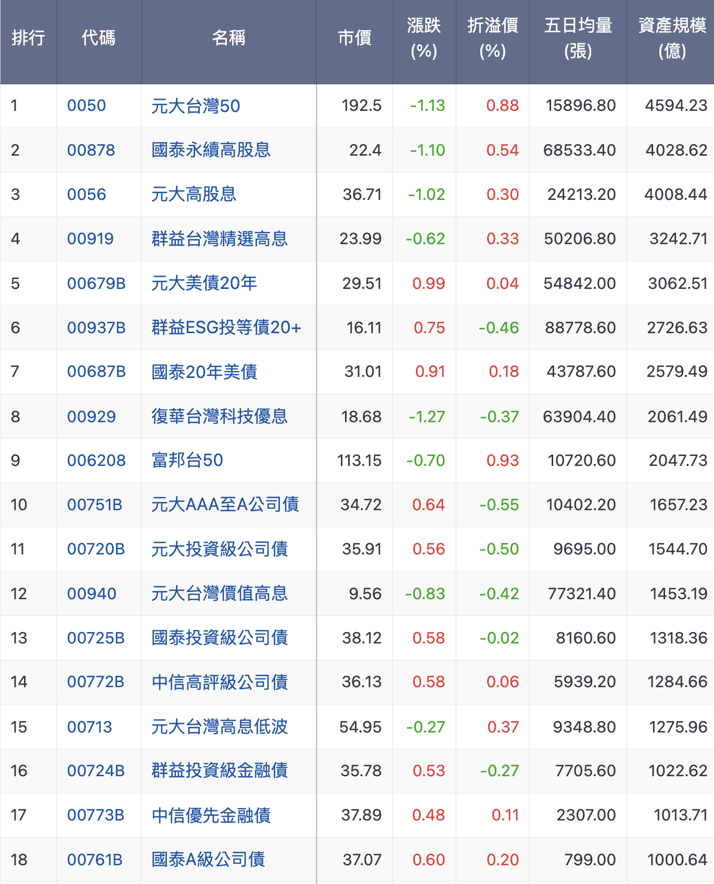
Task: Select discount value -0.55
Action: pos(499,504)
